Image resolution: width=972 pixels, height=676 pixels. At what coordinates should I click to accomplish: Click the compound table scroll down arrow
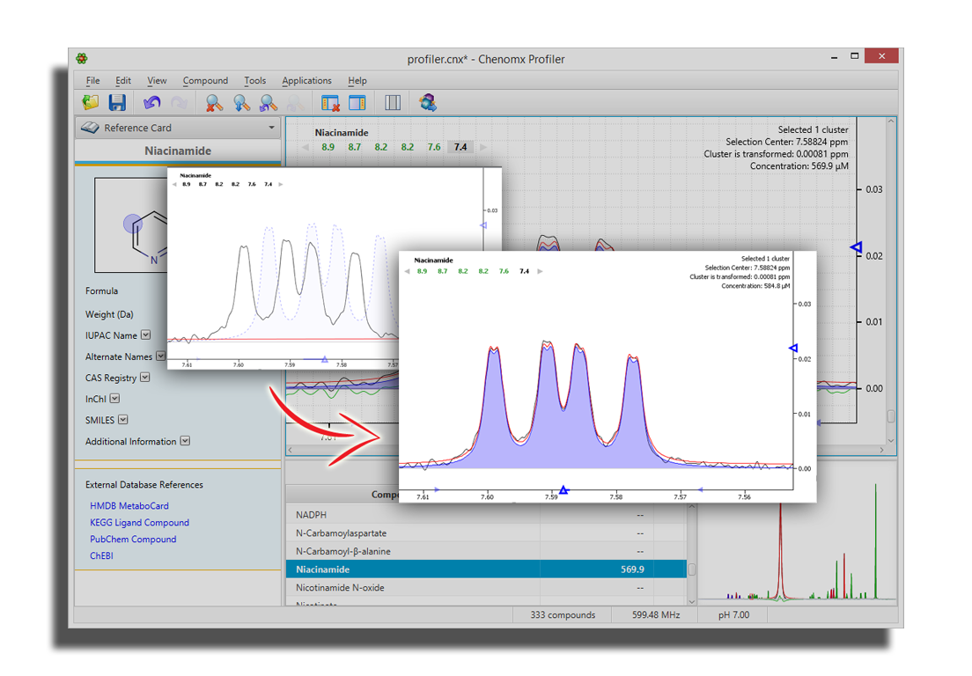coord(692,601)
